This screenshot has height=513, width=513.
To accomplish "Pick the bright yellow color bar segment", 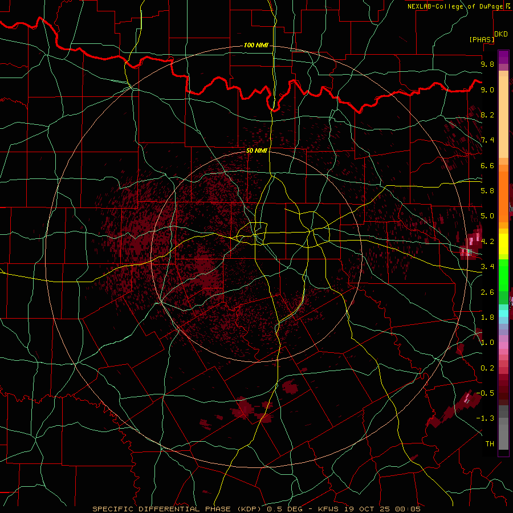I will coord(503,244).
